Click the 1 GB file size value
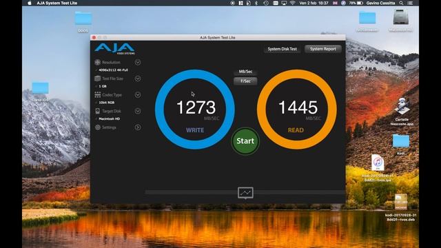The image size is (441, 248). point(103,86)
